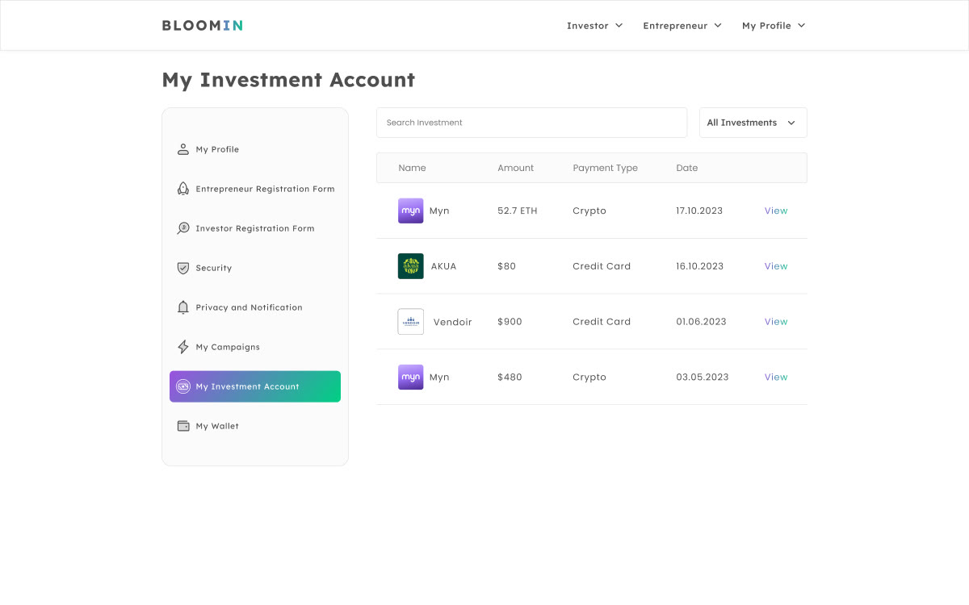
Task: Click the date 01.06.2023
Action: pos(701,321)
